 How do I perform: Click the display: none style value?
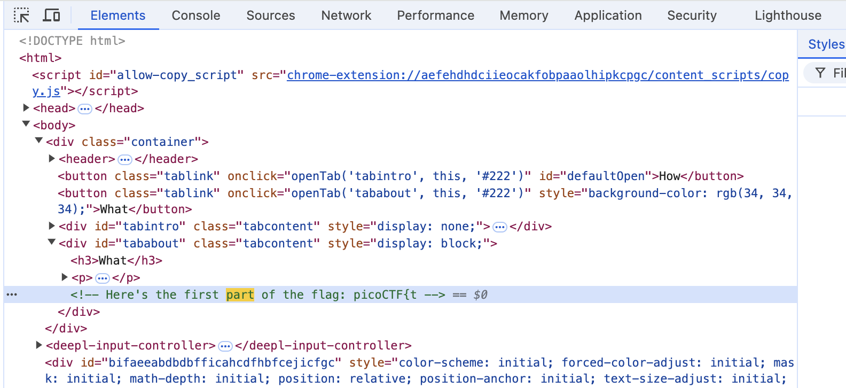426,227
